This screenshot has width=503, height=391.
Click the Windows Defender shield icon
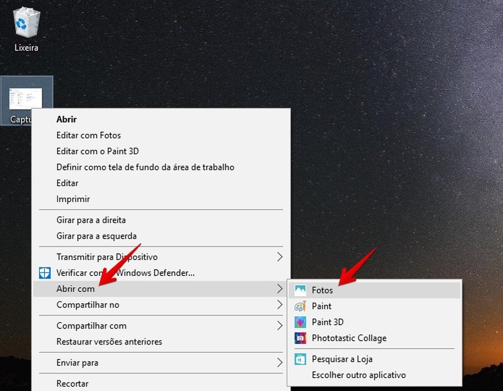[x=45, y=272]
